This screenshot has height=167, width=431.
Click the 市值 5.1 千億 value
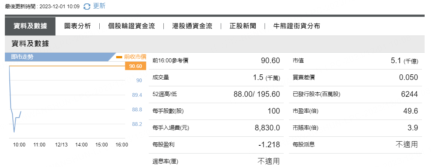(x=404, y=61)
